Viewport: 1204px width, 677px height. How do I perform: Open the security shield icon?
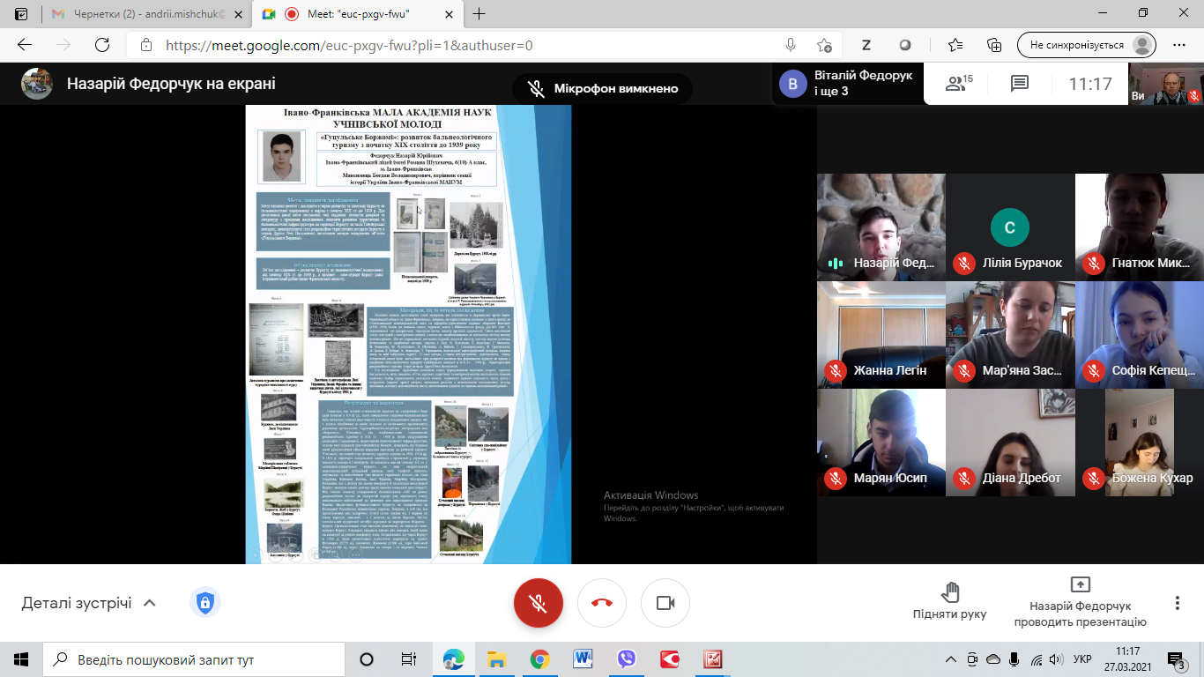tap(204, 603)
